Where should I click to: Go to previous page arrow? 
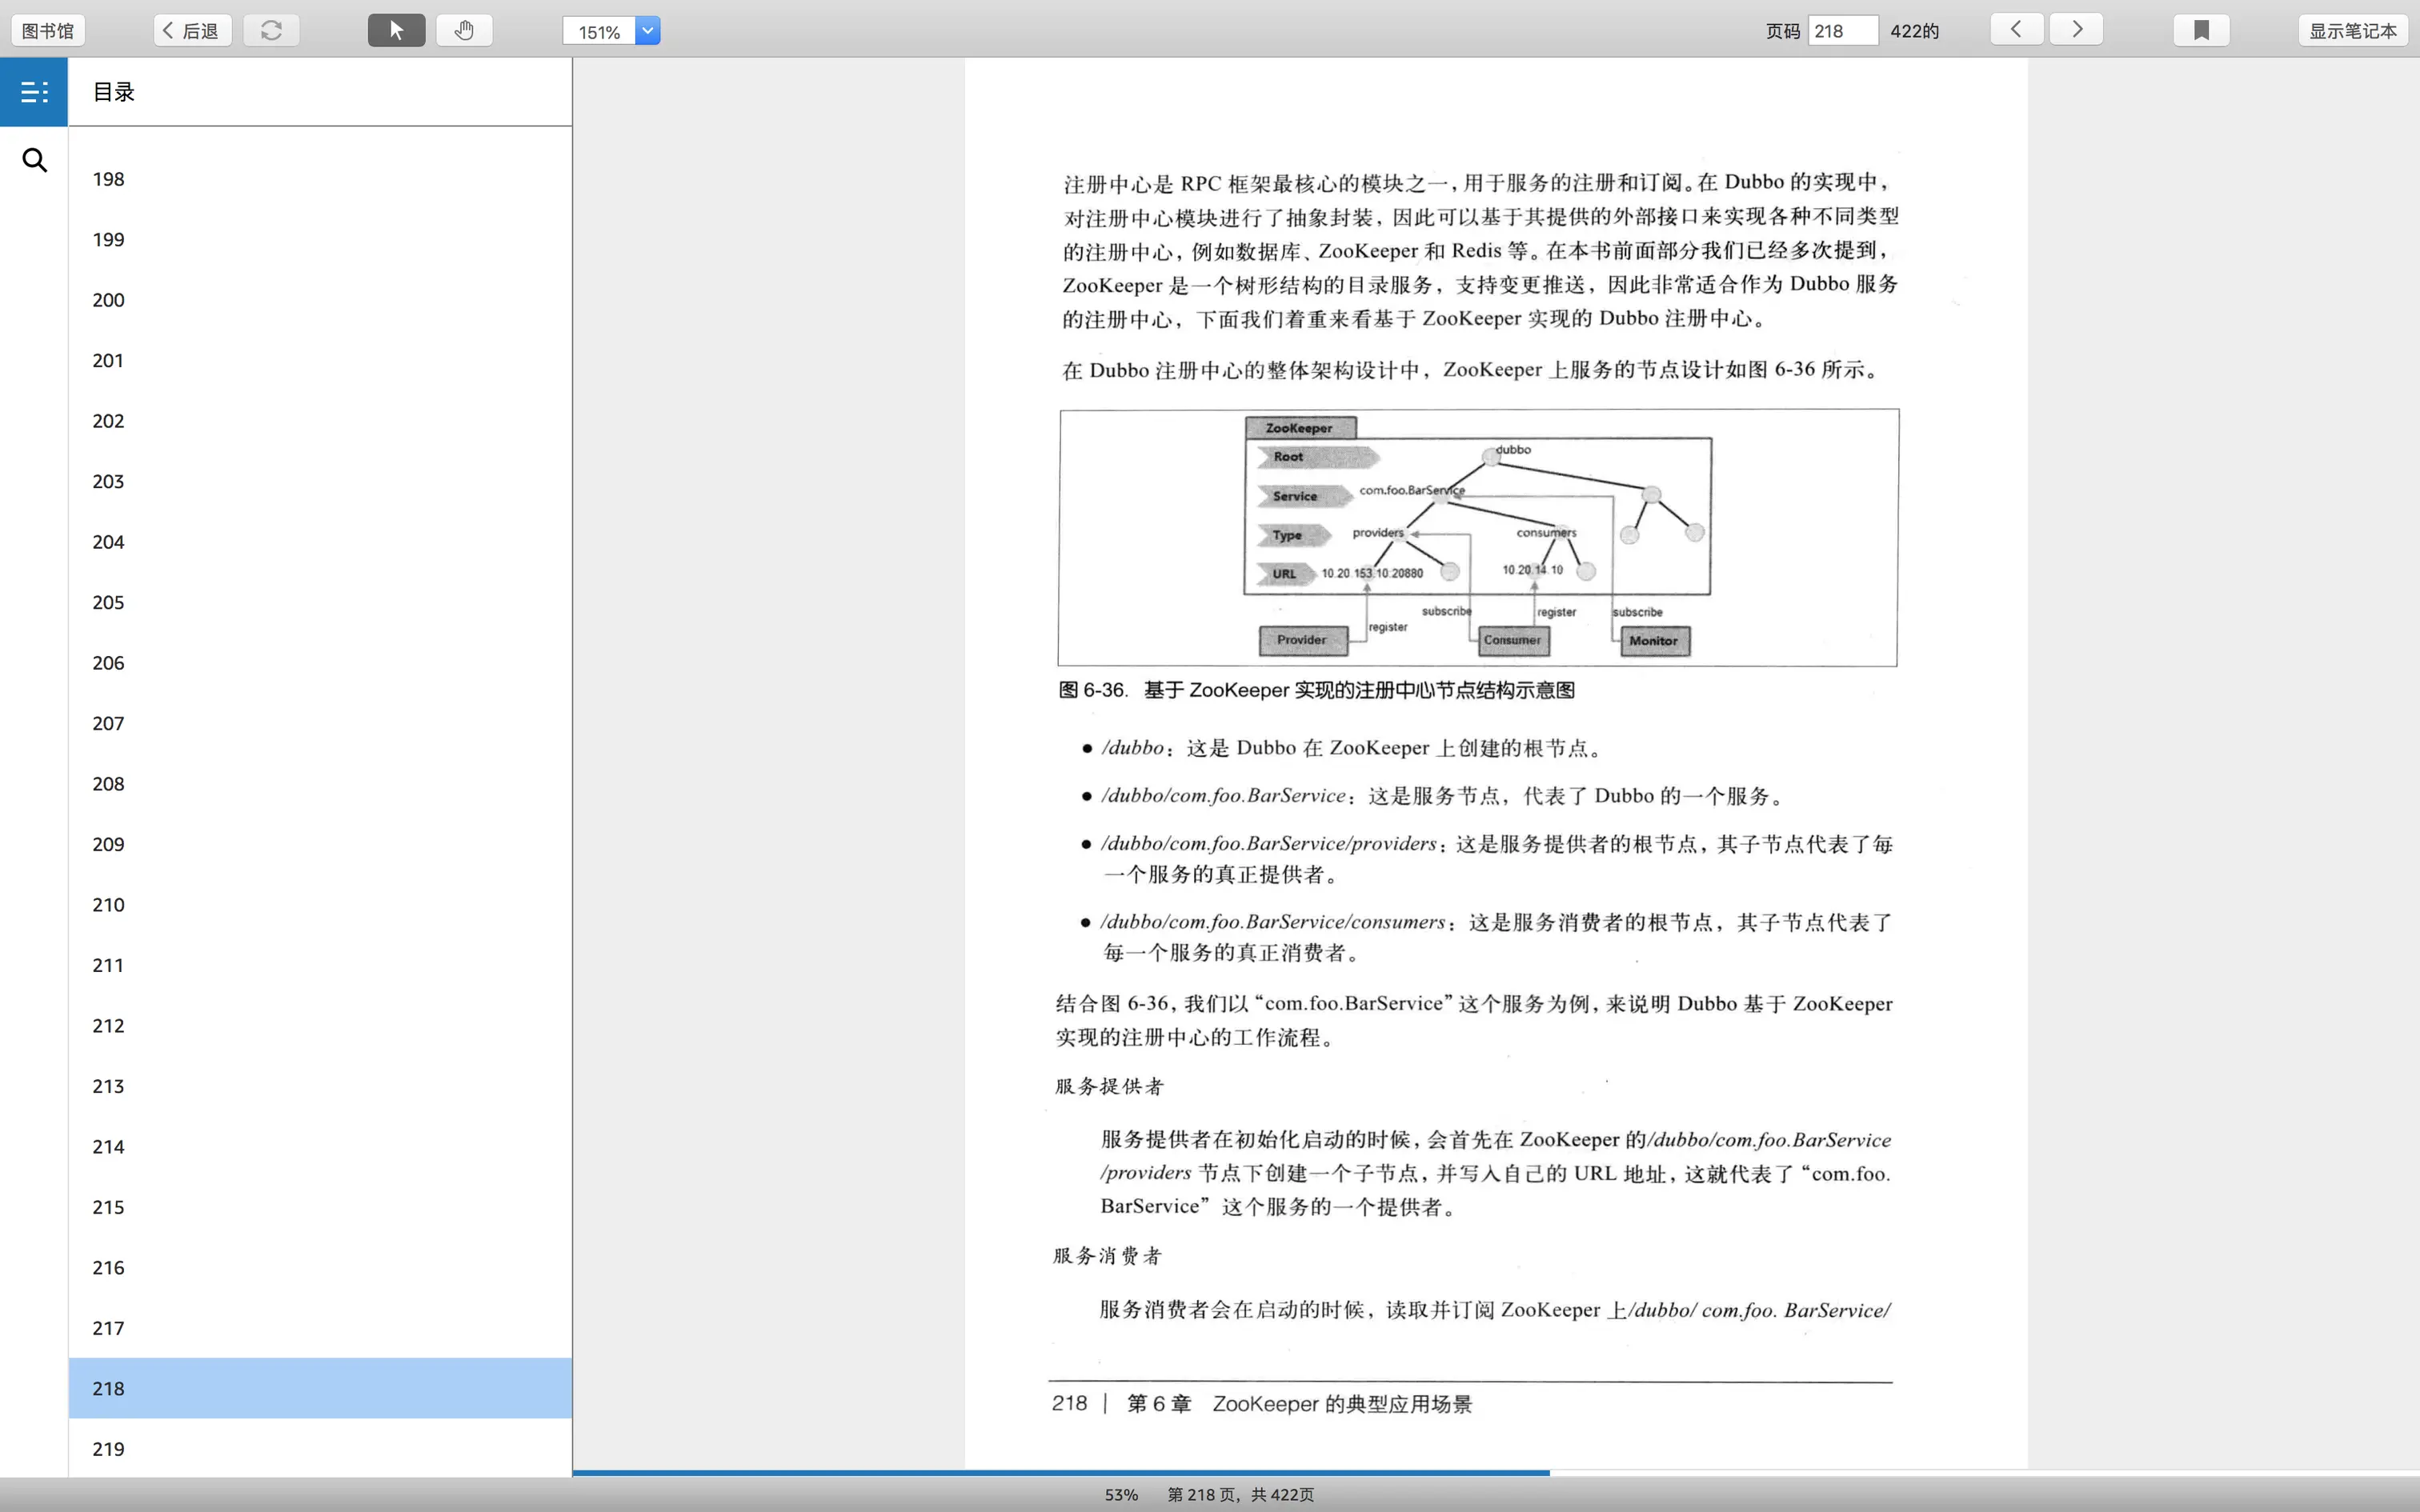[x=2016, y=29]
